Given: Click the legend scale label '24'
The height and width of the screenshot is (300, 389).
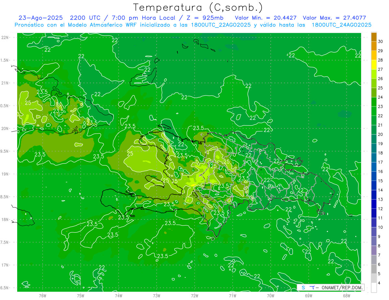Looking at the screenshot, I should coord(381,97).
